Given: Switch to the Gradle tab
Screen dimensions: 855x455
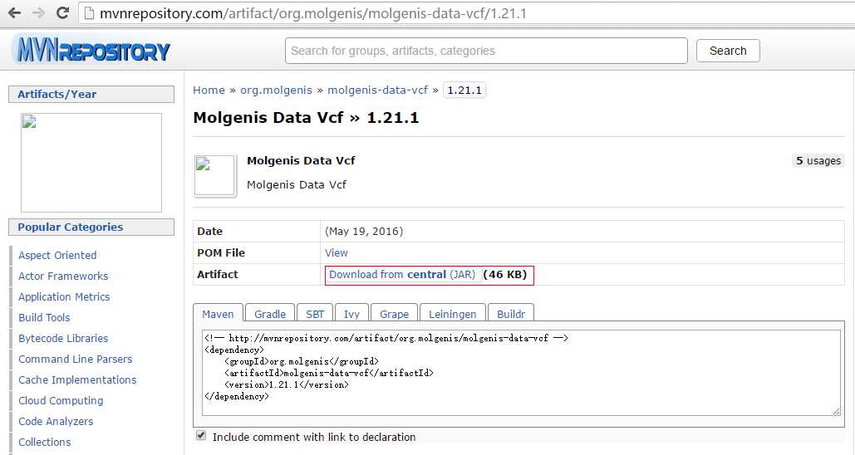Looking at the screenshot, I should click(x=270, y=314).
